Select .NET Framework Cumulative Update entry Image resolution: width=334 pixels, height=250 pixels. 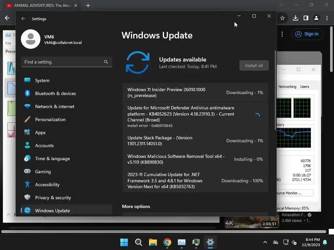pos(195,180)
